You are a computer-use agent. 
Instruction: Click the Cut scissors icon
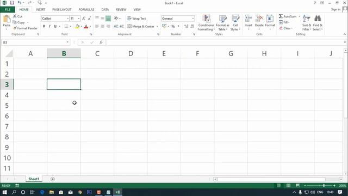(x=15, y=16)
